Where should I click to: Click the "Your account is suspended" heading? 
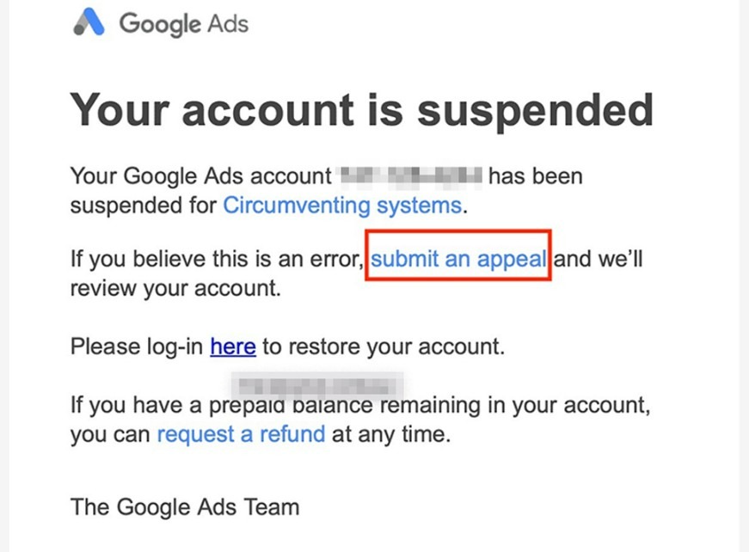pos(361,111)
